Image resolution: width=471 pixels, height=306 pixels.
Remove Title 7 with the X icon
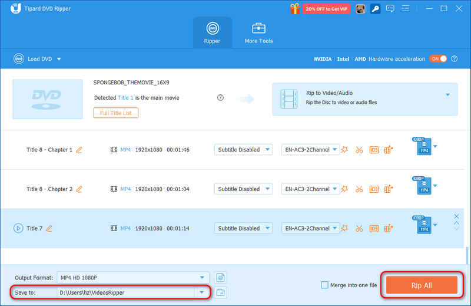tap(456, 216)
